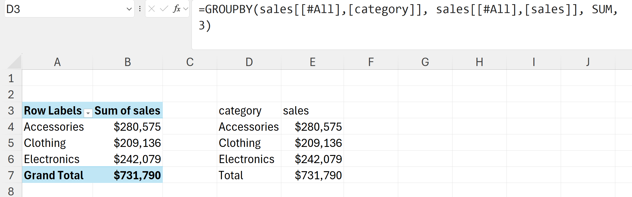The height and width of the screenshot is (197, 632).
Task: Expand the function list chevron beside fx
Action: click(186, 9)
